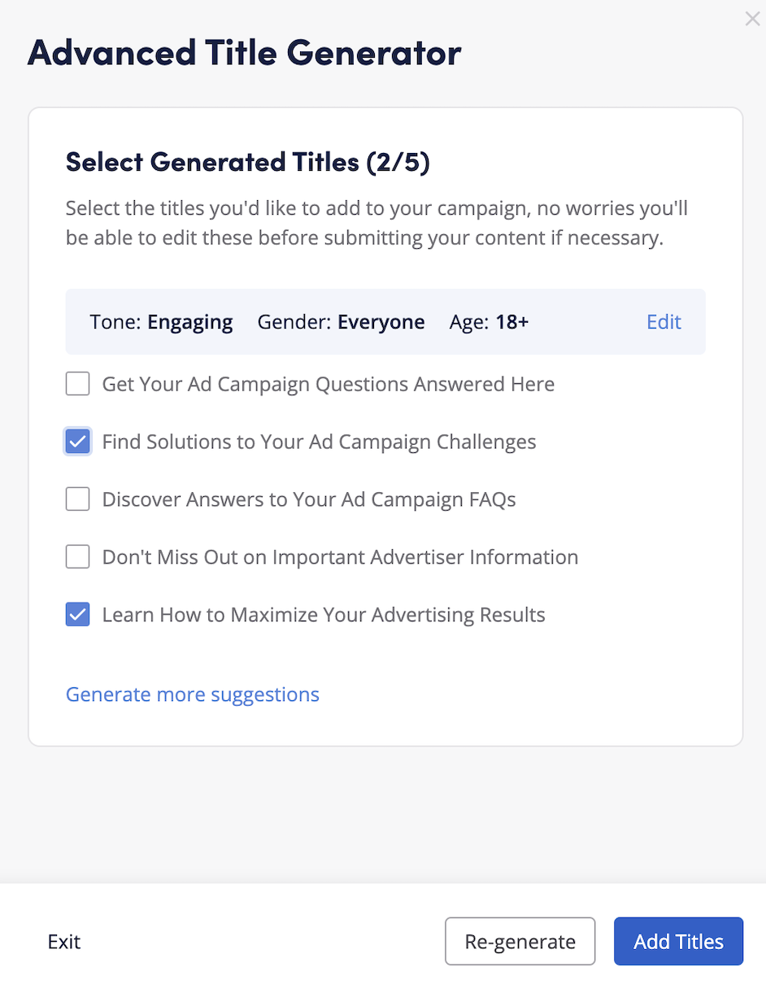Uncheck 'Learn How to Maximize Your Advertising Results'
Screen dimensions: 766x989
[x=77, y=615]
